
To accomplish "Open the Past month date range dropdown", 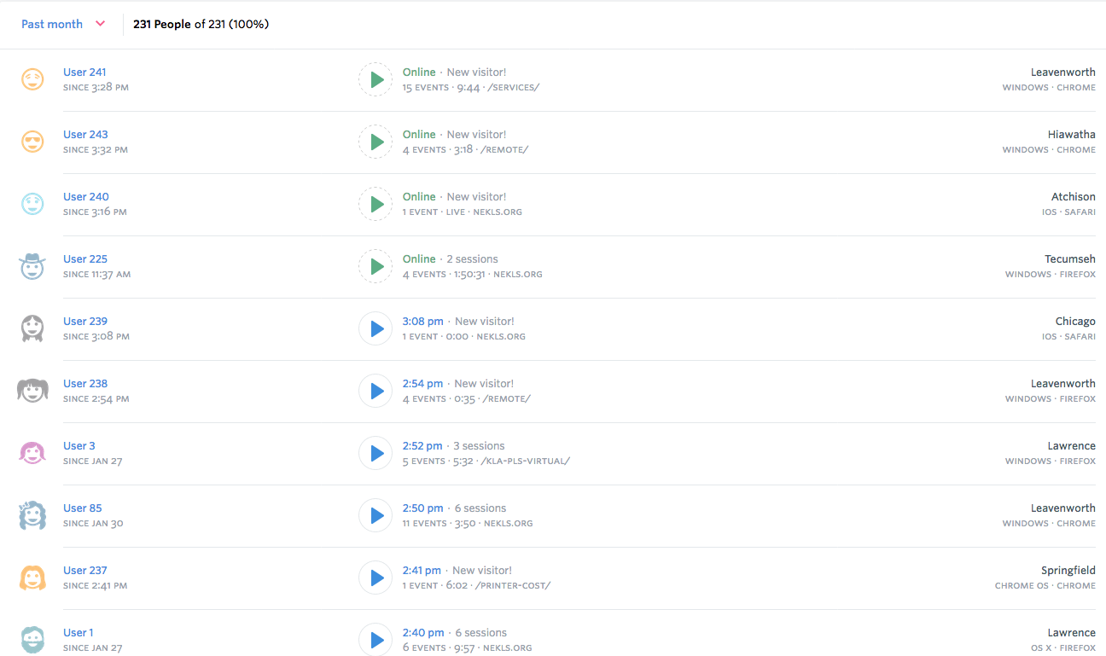I will (x=63, y=24).
